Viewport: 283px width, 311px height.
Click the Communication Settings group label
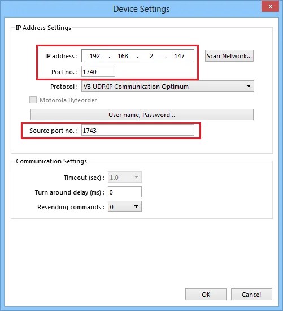[x=51, y=161]
